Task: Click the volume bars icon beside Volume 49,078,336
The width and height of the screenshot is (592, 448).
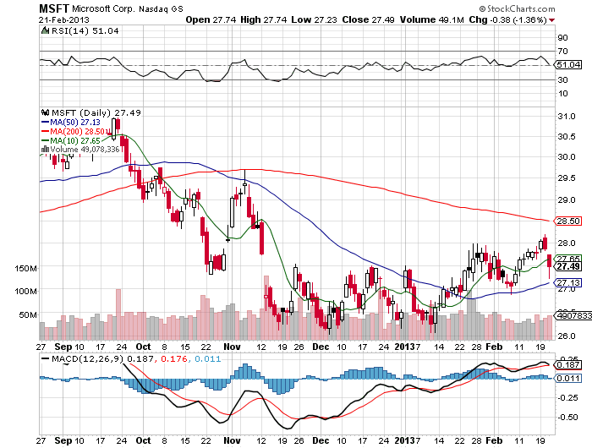Action: pos(45,150)
